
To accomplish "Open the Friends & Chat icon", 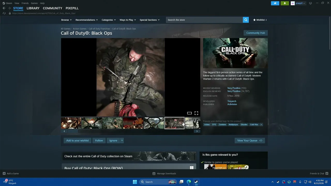I will pyautogui.click(x=327, y=173).
